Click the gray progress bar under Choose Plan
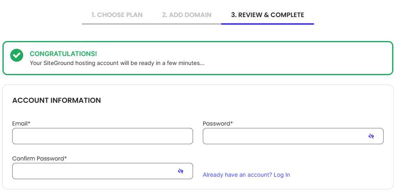 (117, 24)
